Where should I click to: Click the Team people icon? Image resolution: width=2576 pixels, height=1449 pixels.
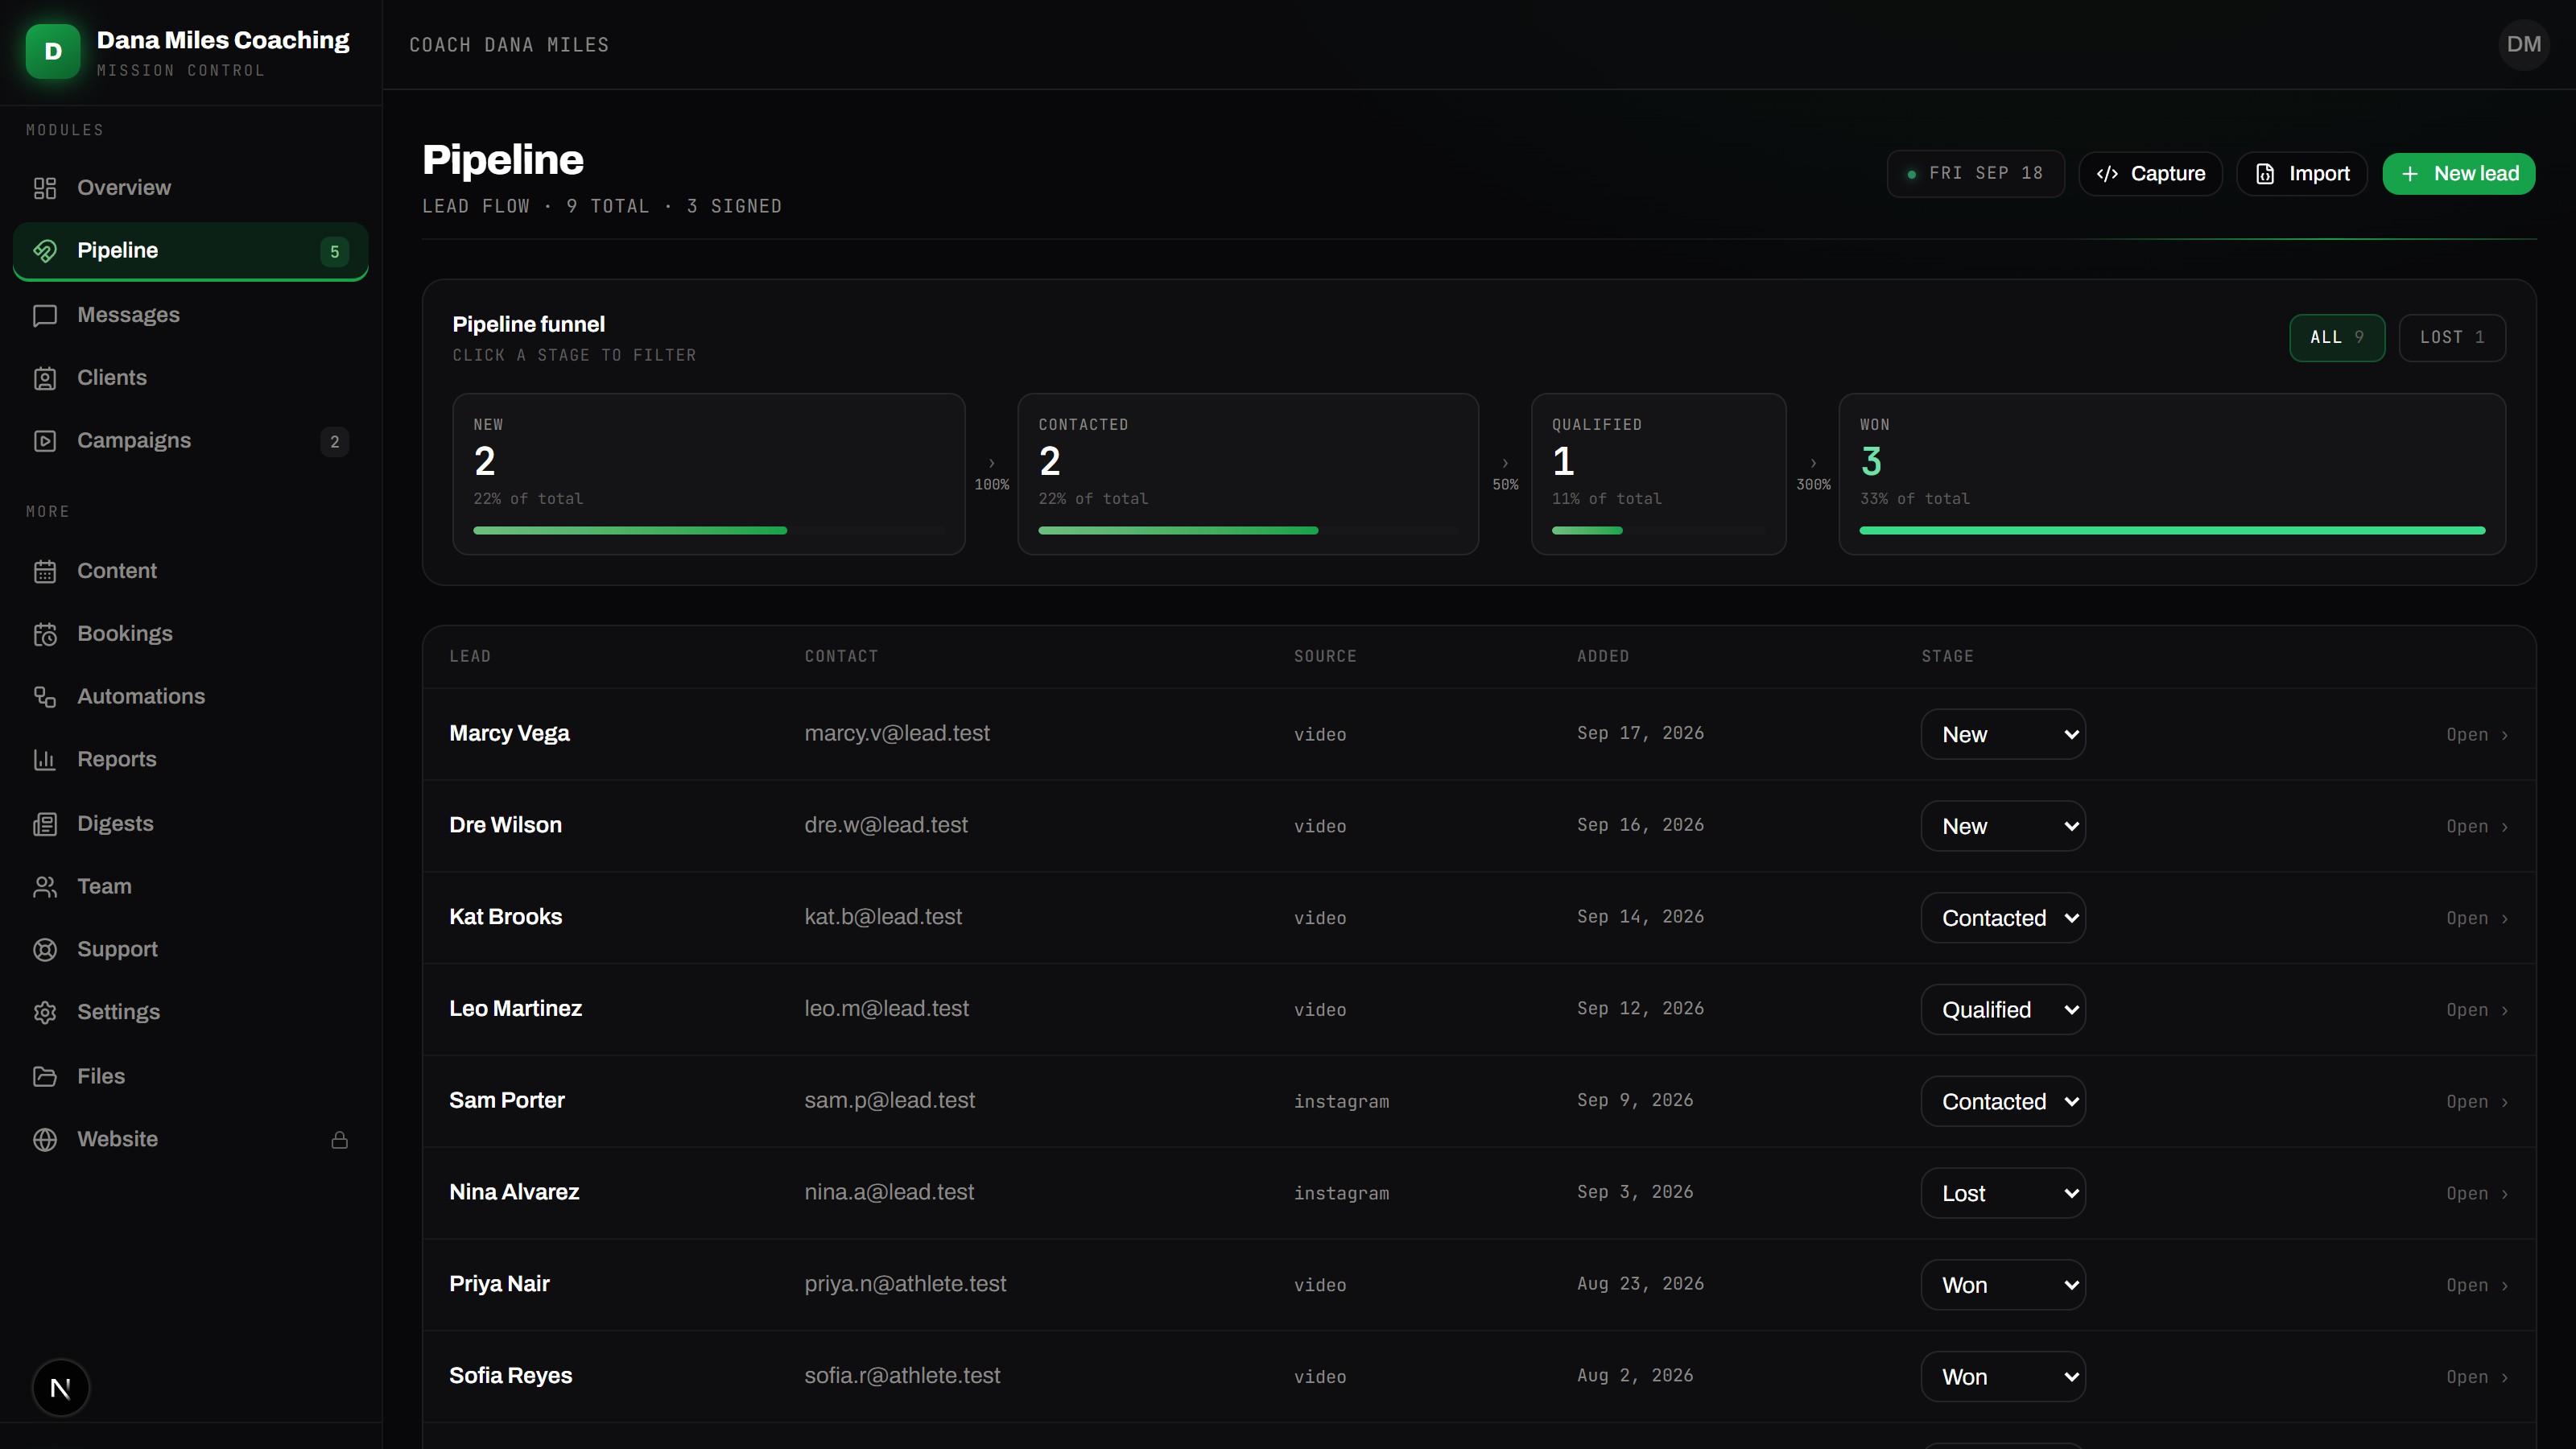(45, 887)
